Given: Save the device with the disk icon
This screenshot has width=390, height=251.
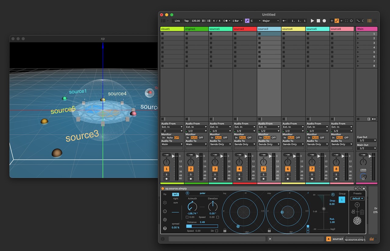Looking at the screenshot, I should point(364,189).
